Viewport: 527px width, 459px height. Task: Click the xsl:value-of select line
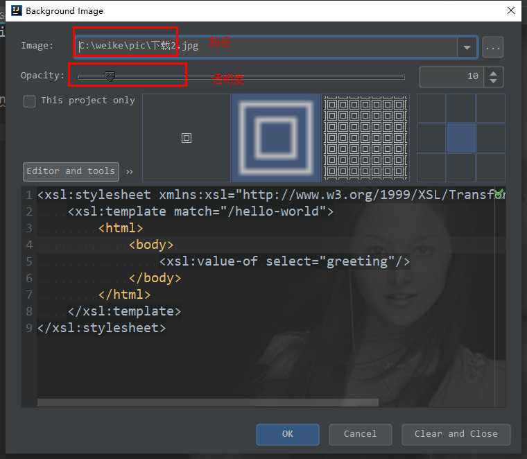284,261
